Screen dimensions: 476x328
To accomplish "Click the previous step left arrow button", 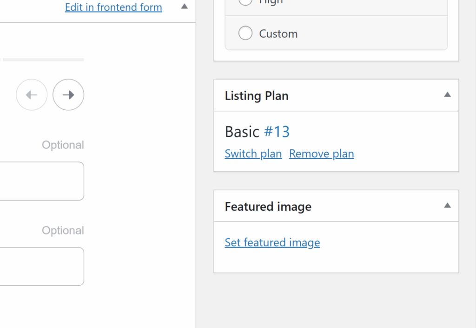I will click(x=32, y=95).
